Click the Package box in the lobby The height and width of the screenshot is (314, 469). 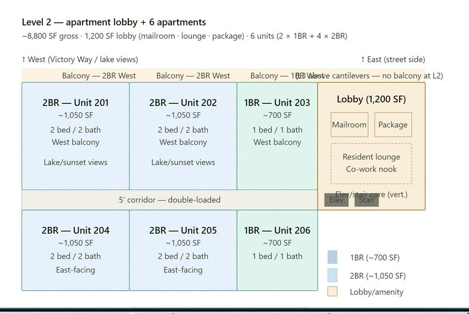coord(393,125)
